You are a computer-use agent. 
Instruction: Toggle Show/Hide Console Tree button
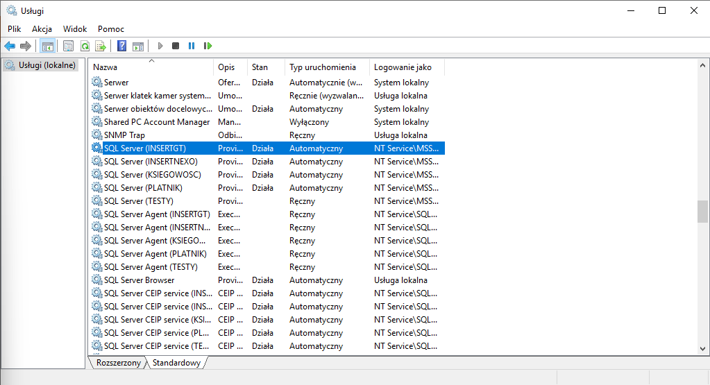[x=47, y=46]
